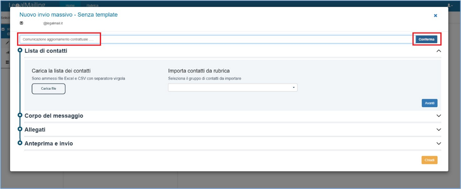Click the LegalMailing logo
Viewport: 461px width, 189px height.
coord(27,5)
